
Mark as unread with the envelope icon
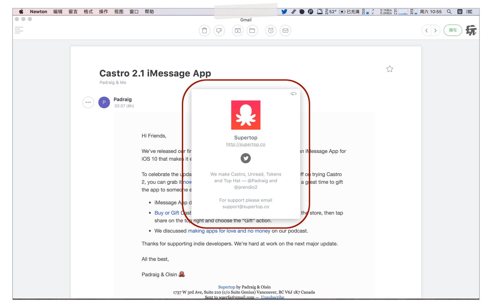(285, 31)
